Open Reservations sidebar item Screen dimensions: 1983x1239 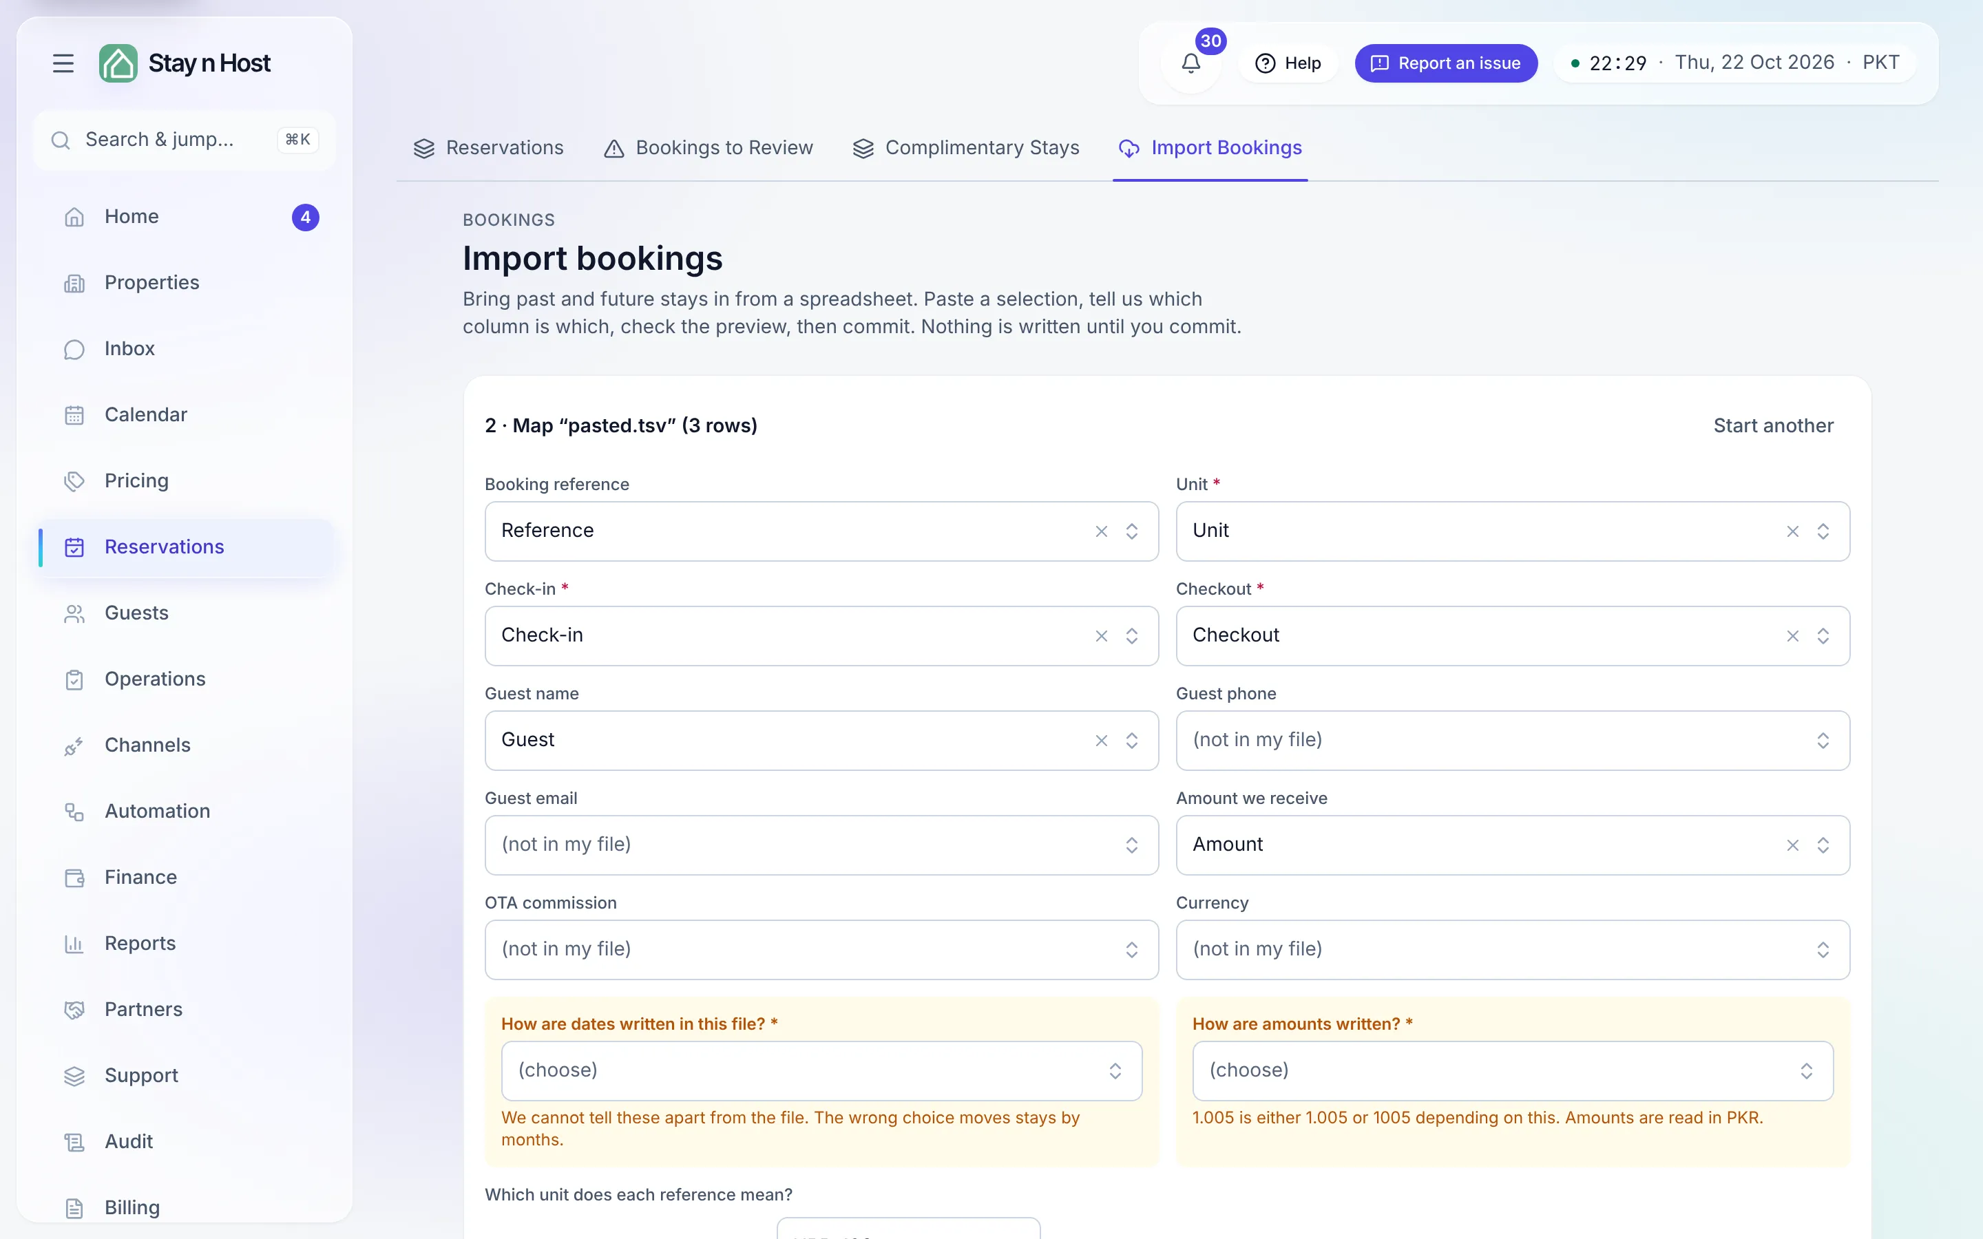186,547
